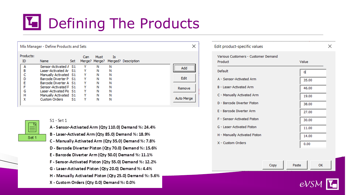Edit the Laser-Activated Arm value 46.00
Viewport: 346px width, 195px height.
tap(313, 88)
